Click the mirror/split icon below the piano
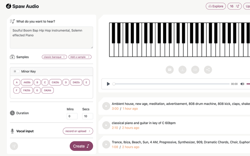 195,70
